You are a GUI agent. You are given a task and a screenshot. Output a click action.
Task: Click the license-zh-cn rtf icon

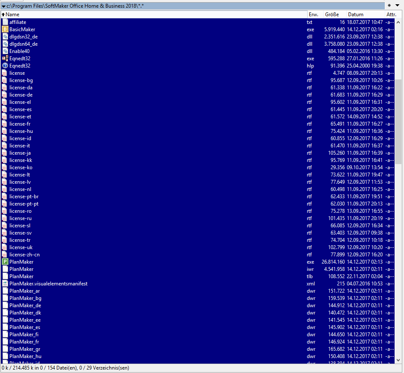click(5, 255)
